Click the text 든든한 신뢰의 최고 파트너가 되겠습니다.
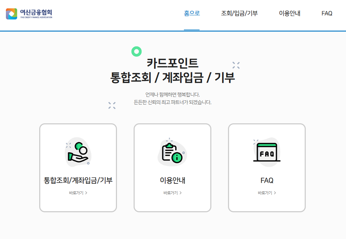This screenshot has width=346, height=239. (172, 102)
